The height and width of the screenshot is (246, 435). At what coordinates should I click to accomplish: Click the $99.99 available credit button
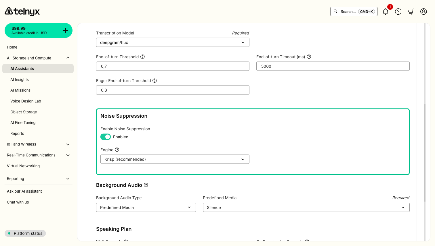point(39,30)
